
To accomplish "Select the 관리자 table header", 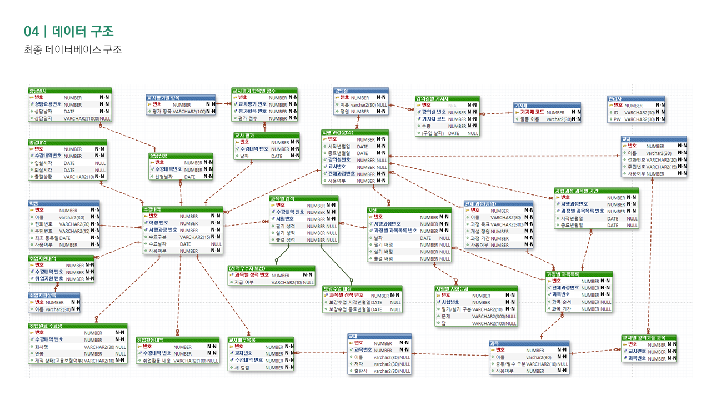I will (636, 99).
